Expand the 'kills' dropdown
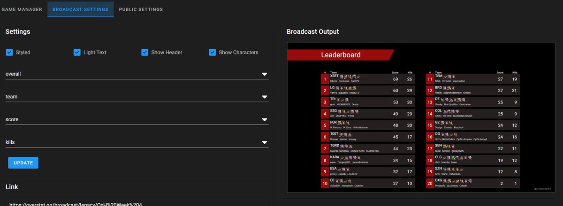Screen dimensions: 563x206 point(137,142)
